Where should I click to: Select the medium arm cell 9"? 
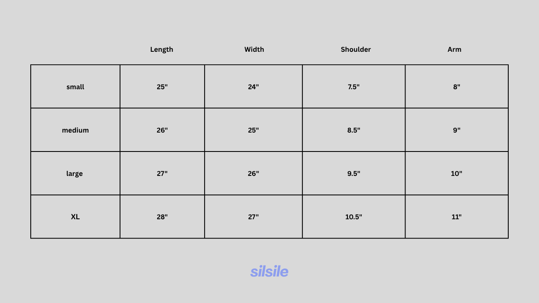[x=456, y=130]
